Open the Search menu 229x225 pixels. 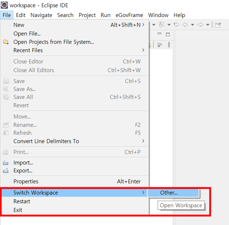(65, 15)
